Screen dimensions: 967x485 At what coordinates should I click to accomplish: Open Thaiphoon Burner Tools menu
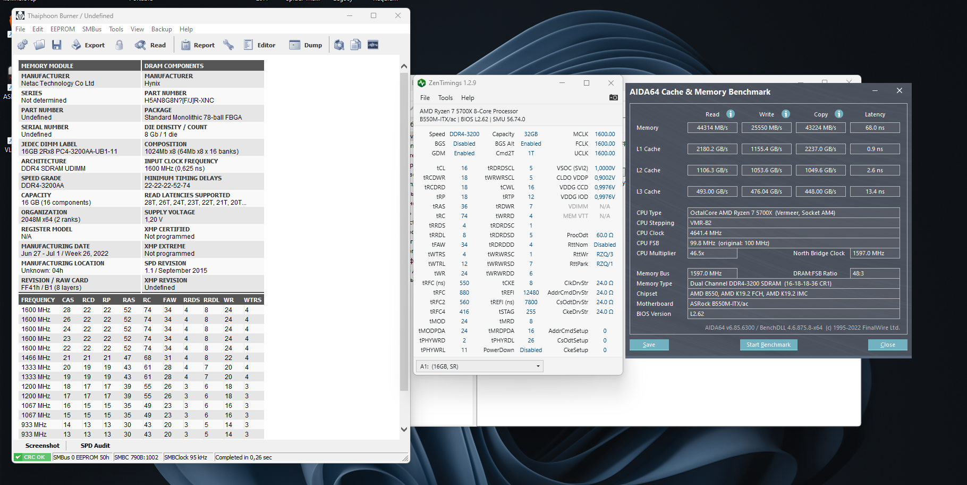pyautogui.click(x=116, y=29)
